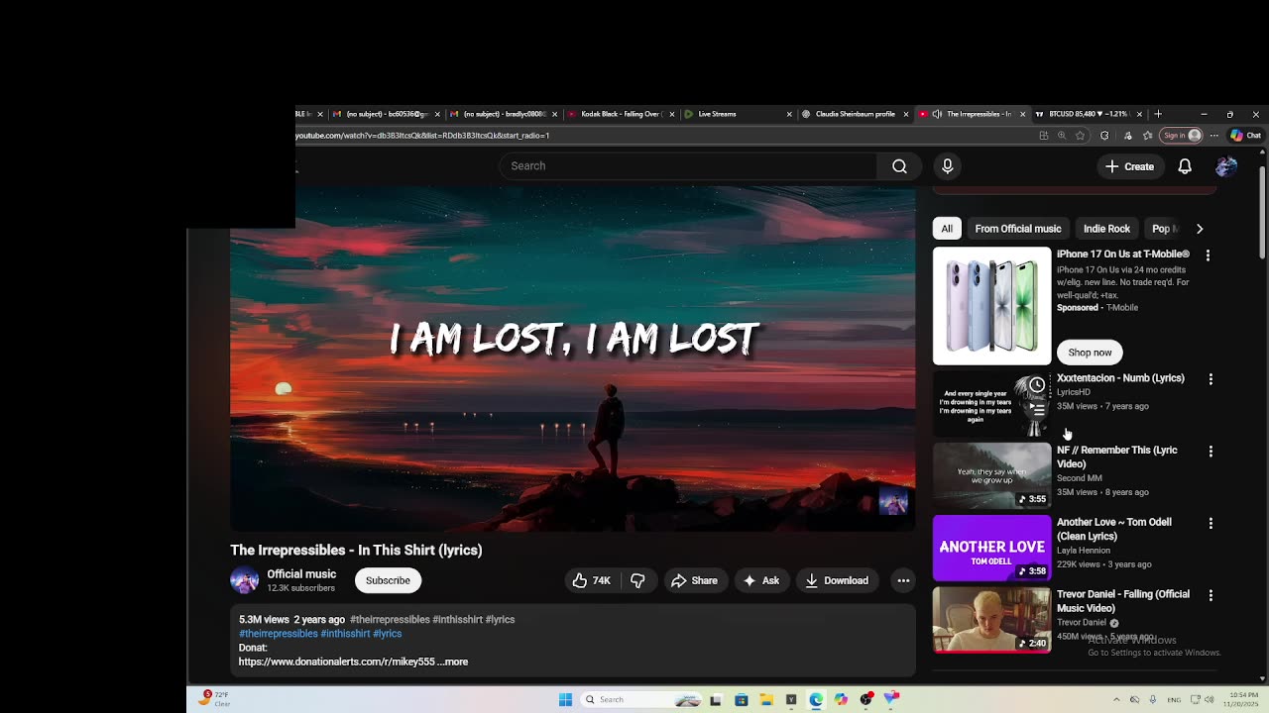Viewport: 1269px width, 713px height.
Task: Click the channel watermark on the video
Action: (x=893, y=502)
